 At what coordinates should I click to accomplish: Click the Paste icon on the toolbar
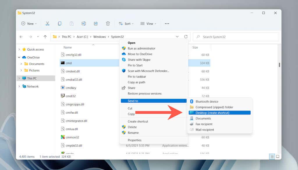point(71,24)
